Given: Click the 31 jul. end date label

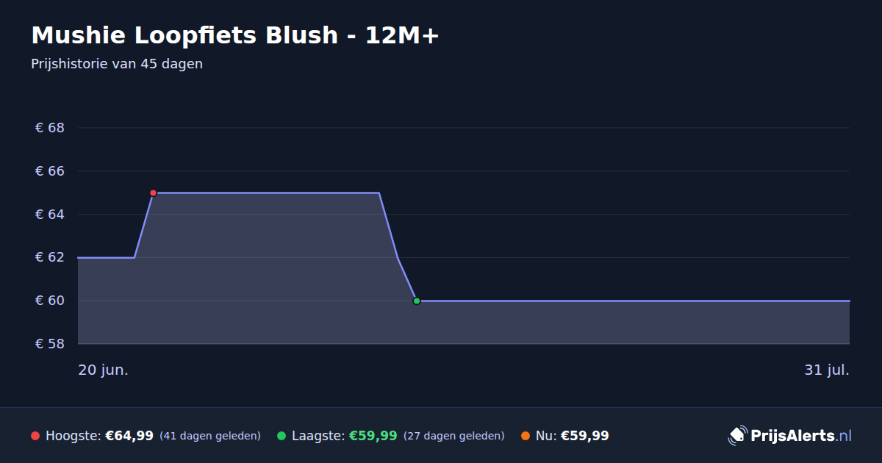Looking at the screenshot, I should pyautogui.click(x=827, y=370).
